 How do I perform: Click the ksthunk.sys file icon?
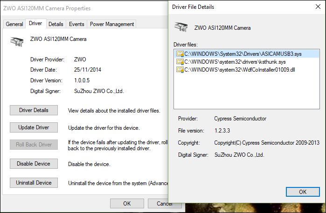click(180, 62)
